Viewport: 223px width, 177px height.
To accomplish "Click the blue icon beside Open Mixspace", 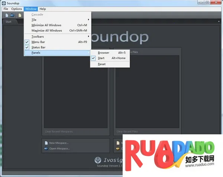I will (x=46, y=148).
